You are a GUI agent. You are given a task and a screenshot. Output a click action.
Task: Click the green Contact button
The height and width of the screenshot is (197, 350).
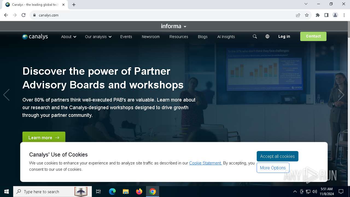pyautogui.click(x=313, y=36)
